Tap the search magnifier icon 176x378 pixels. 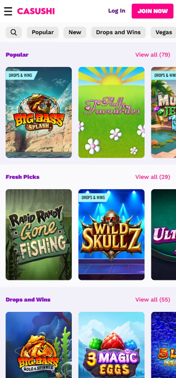[14, 32]
